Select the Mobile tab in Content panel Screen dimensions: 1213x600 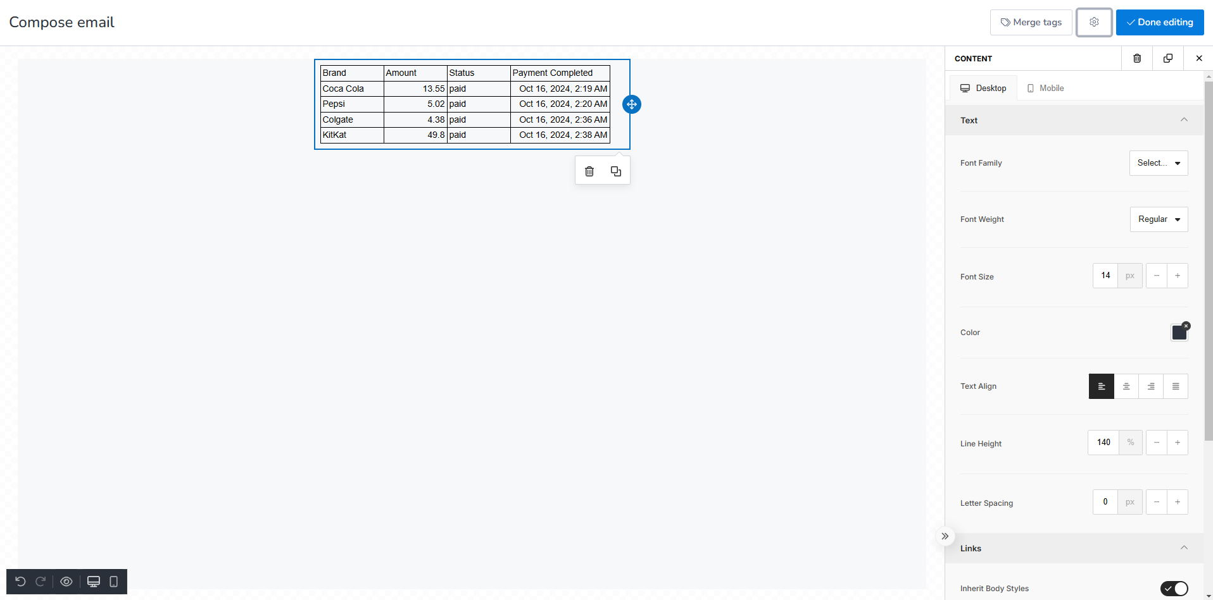[x=1045, y=87]
